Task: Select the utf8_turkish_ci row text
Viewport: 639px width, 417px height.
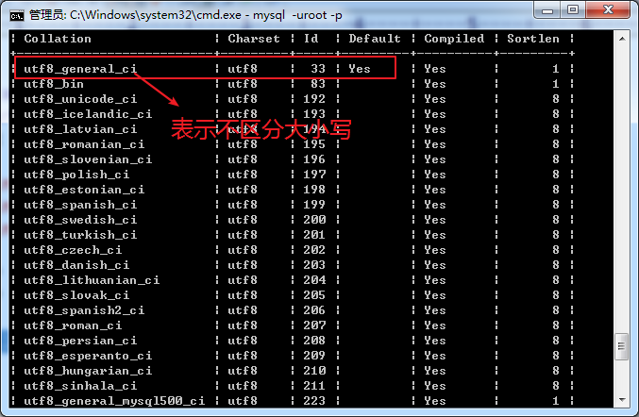Action: click(80, 235)
